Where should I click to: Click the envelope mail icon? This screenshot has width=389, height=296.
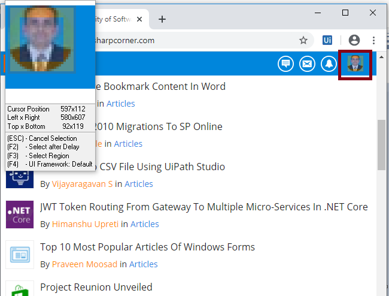click(x=307, y=64)
